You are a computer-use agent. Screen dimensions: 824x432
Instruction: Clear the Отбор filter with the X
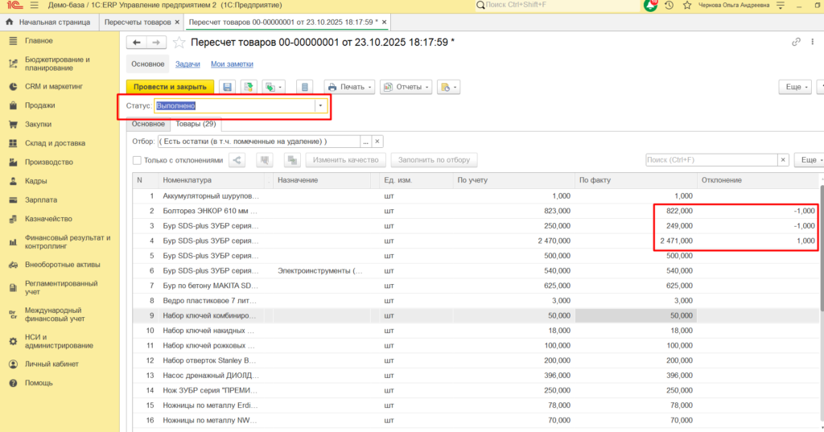377,142
